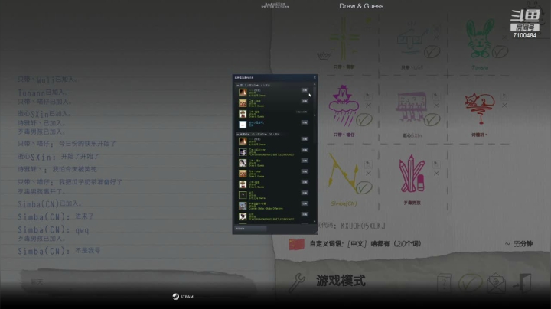Invite the friend playing Counter-Strike: Global Offensive
Screen dimensions: 551x309
pos(305,203)
